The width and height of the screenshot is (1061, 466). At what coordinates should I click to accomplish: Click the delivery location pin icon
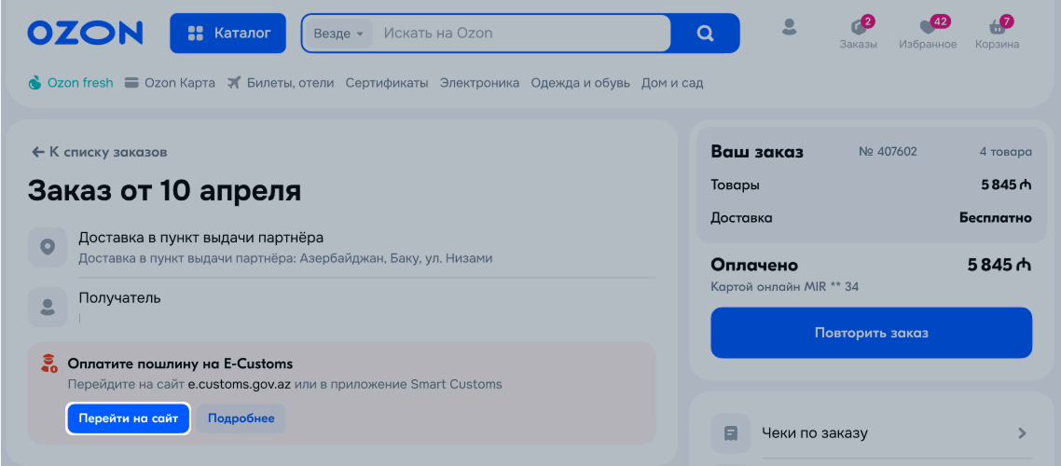(x=48, y=247)
